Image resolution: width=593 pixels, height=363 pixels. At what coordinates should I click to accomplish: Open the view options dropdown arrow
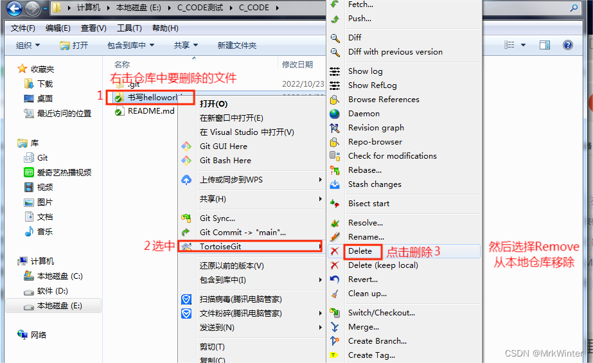click(x=524, y=45)
